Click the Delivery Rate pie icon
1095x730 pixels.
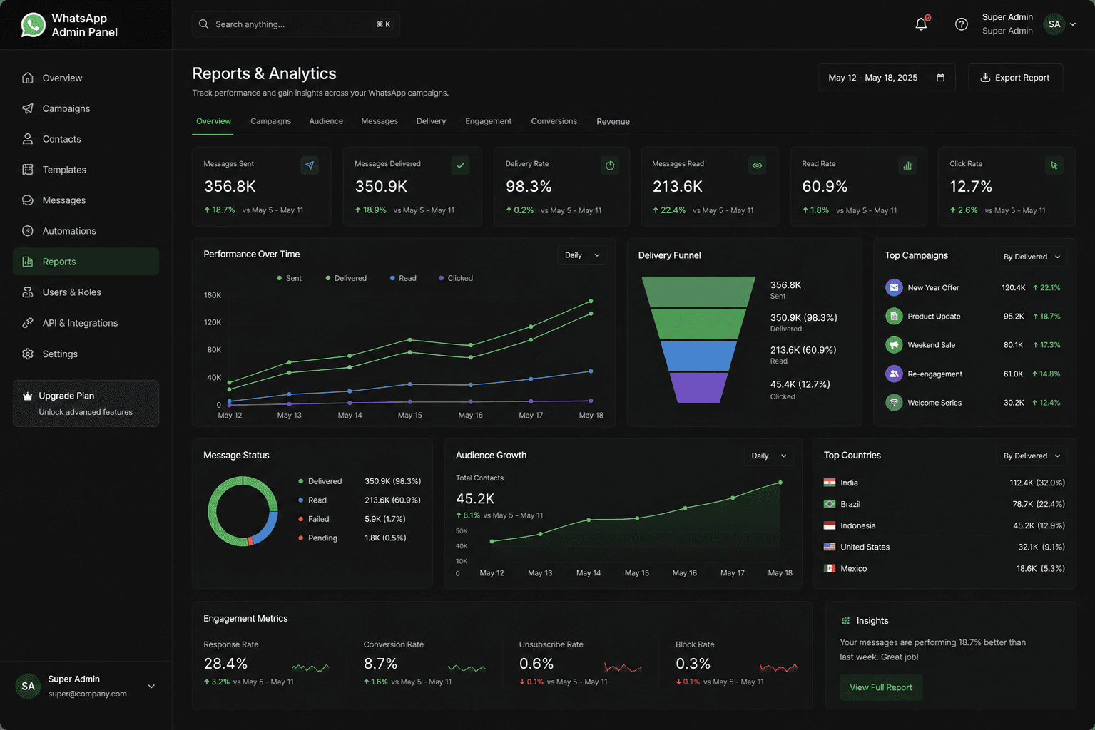(610, 165)
